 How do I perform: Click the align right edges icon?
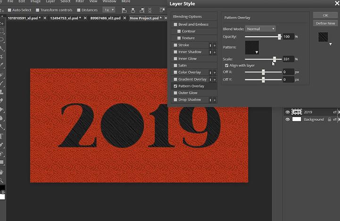[142, 10]
